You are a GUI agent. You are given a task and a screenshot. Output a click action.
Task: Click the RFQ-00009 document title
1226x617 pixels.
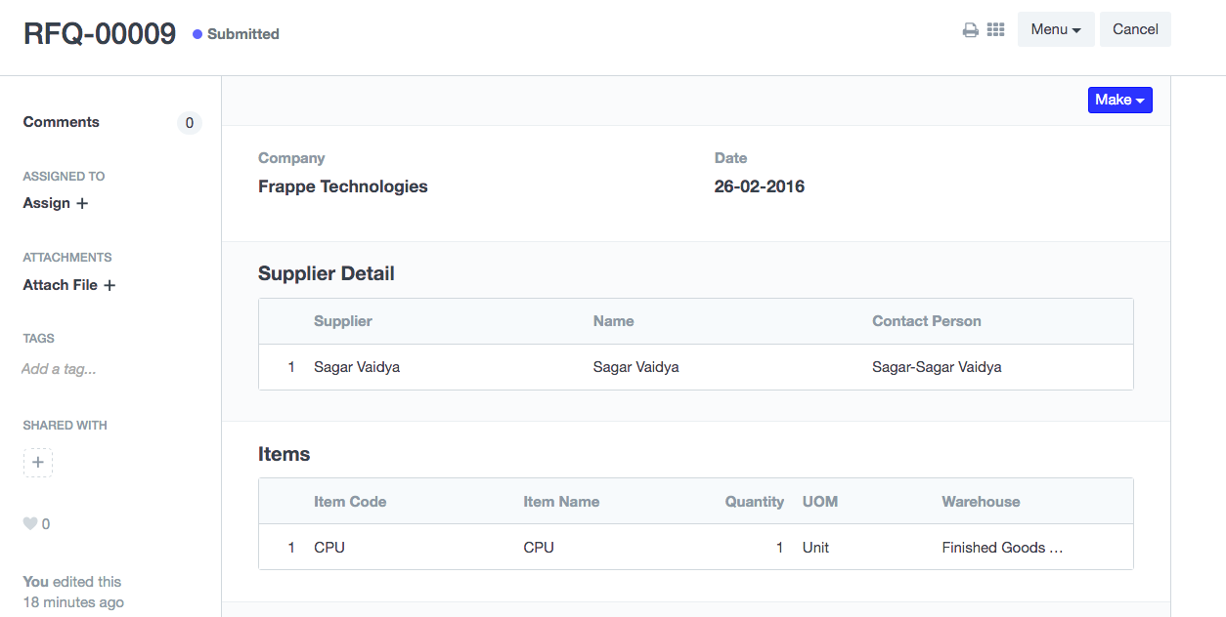click(x=100, y=33)
